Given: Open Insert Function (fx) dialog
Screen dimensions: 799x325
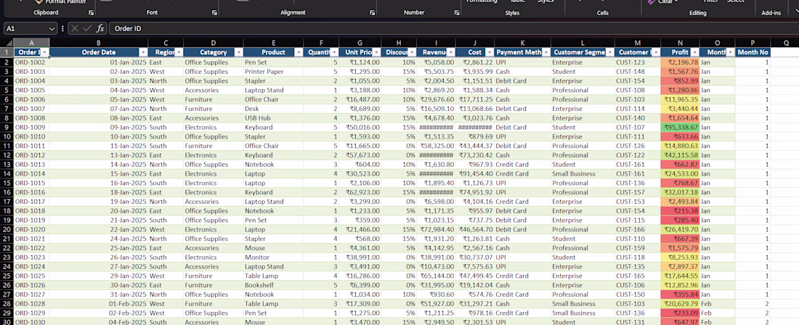Looking at the screenshot, I should tap(100, 28).
